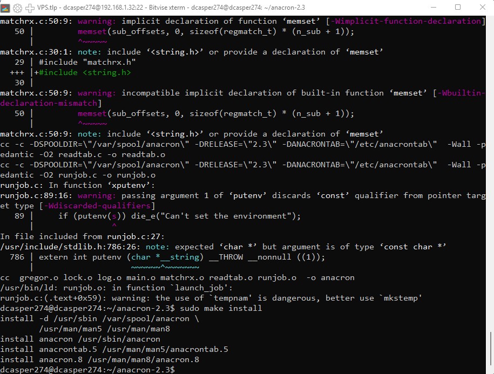Viewport: 494px width, 374px height.
Task: Click the cross-shaped icon beside the gear
Action: [x=29, y=8]
